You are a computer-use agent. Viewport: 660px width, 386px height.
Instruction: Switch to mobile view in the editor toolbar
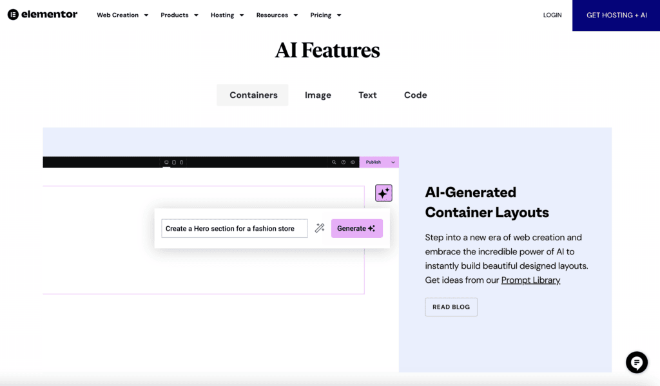(x=181, y=162)
